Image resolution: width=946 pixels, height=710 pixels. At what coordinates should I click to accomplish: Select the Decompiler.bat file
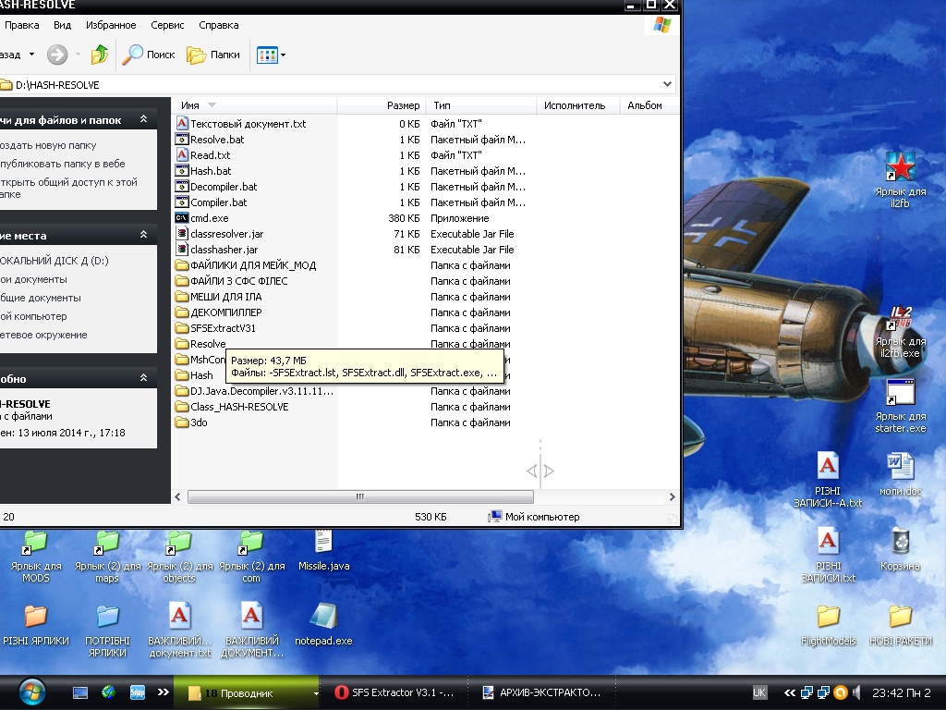tap(224, 187)
